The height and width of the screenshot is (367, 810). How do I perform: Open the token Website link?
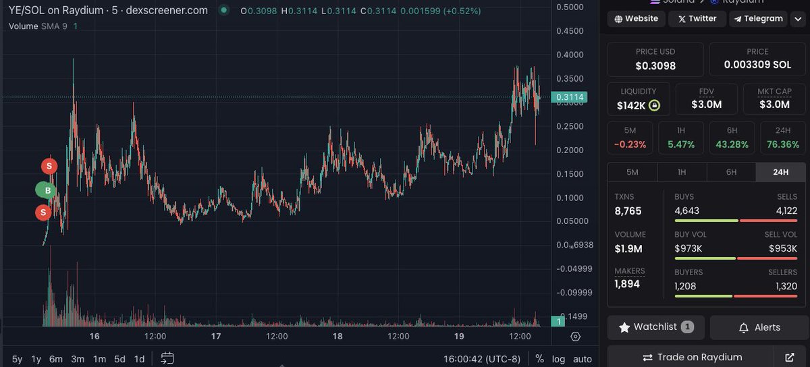[x=635, y=19]
